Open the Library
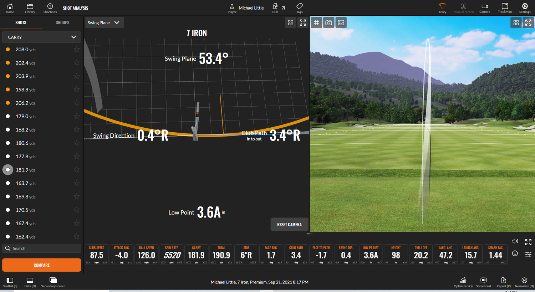This screenshot has height=292, width=535. (30, 8)
